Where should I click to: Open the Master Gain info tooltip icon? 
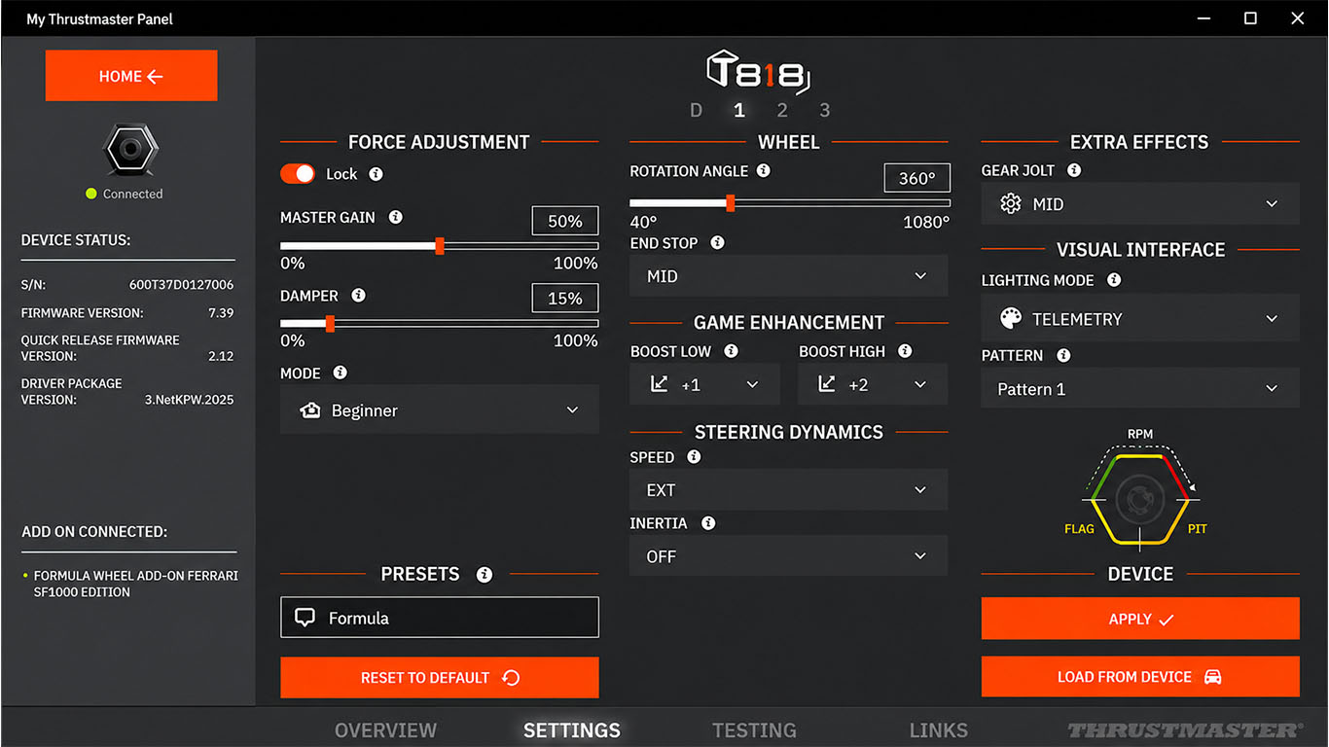[x=395, y=218]
